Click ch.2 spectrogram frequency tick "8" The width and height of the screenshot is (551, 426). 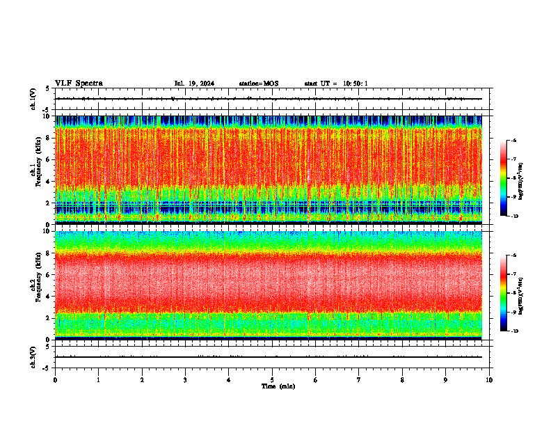49,253
